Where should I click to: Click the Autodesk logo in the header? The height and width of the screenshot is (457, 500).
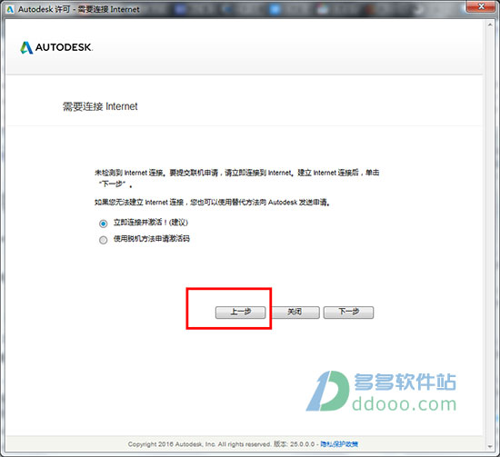[56, 47]
